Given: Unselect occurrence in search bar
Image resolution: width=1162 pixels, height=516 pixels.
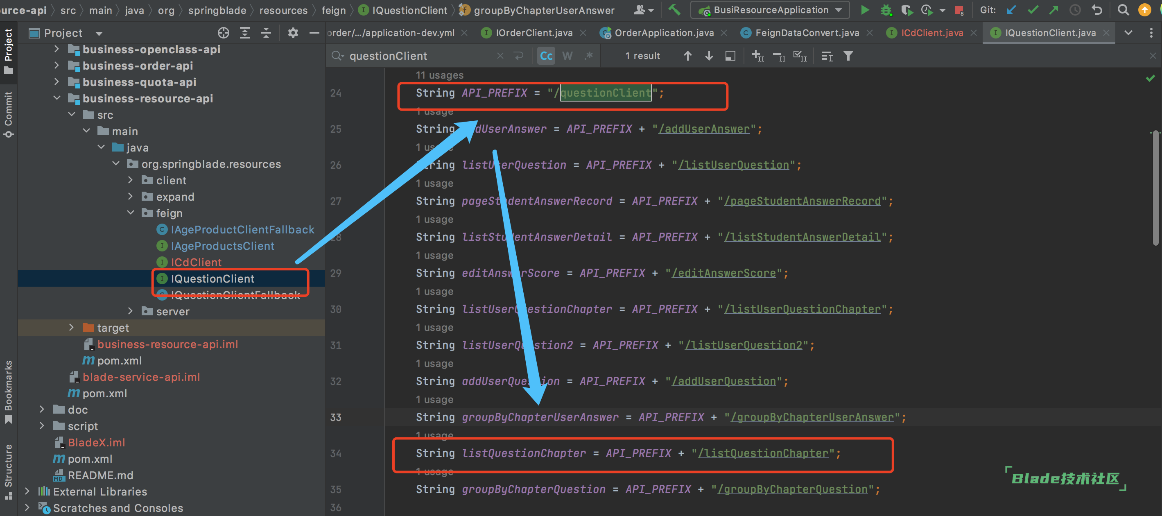Looking at the screenshot, I should coord(779,56).
